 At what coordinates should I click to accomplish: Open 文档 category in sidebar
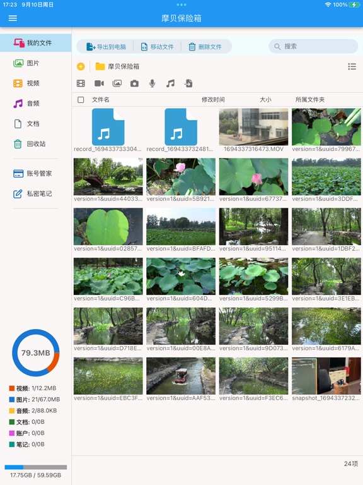36,124
